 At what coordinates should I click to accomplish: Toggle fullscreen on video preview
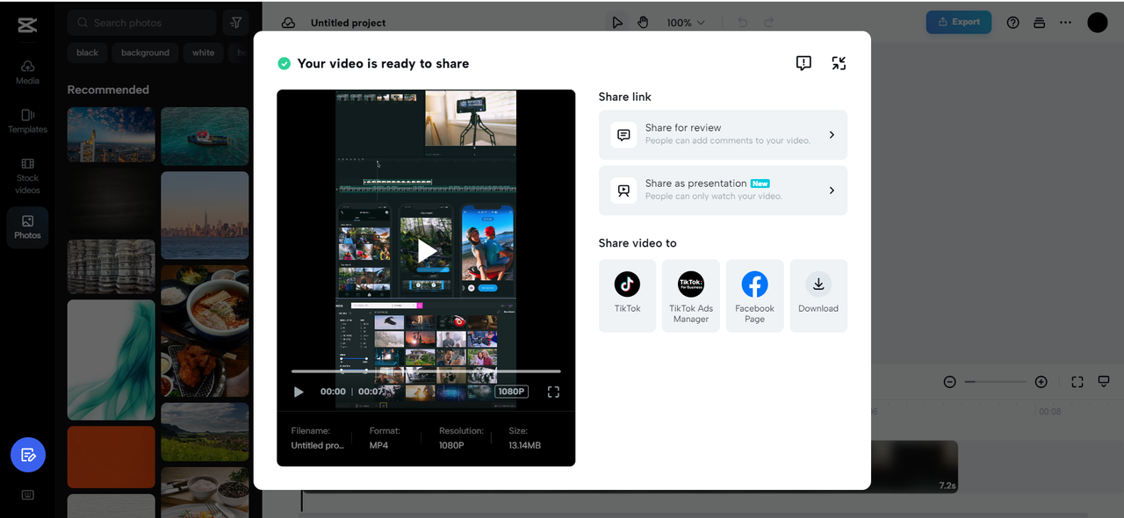553,392
